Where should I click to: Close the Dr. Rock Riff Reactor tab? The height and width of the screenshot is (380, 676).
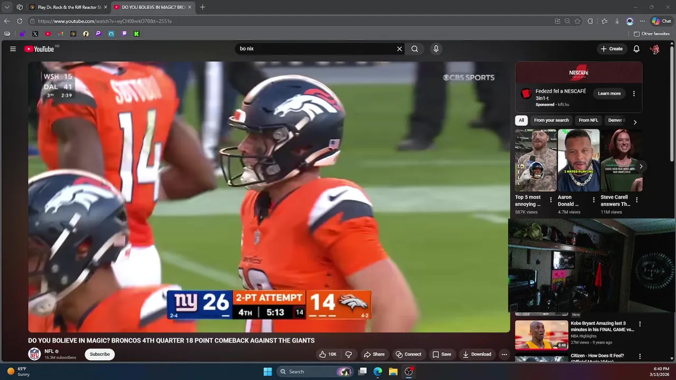click(105, 7)
